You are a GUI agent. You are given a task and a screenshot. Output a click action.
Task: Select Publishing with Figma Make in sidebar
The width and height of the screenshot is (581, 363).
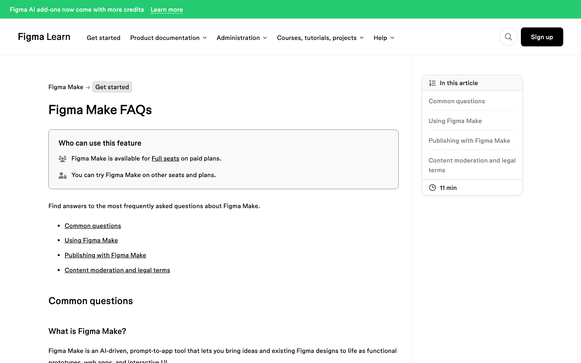tap(469, 140)
